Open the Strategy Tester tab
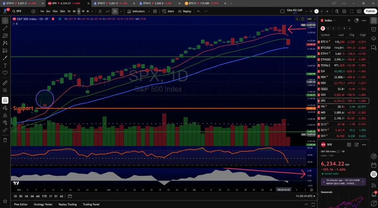This screenshot has height=208, width=378. 43,204
